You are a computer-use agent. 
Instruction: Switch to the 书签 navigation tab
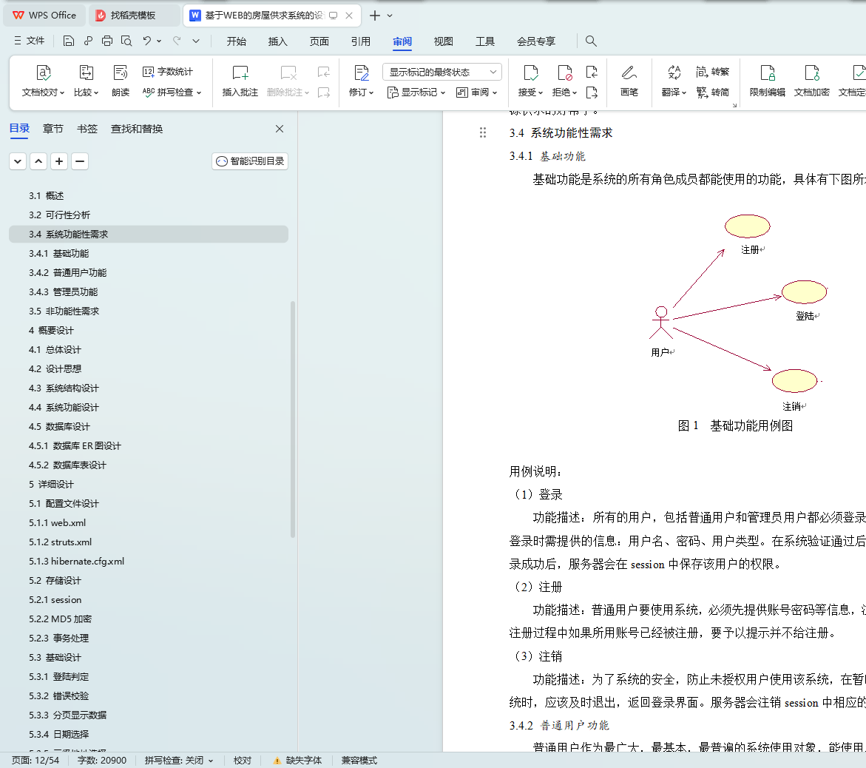(87, 129)
